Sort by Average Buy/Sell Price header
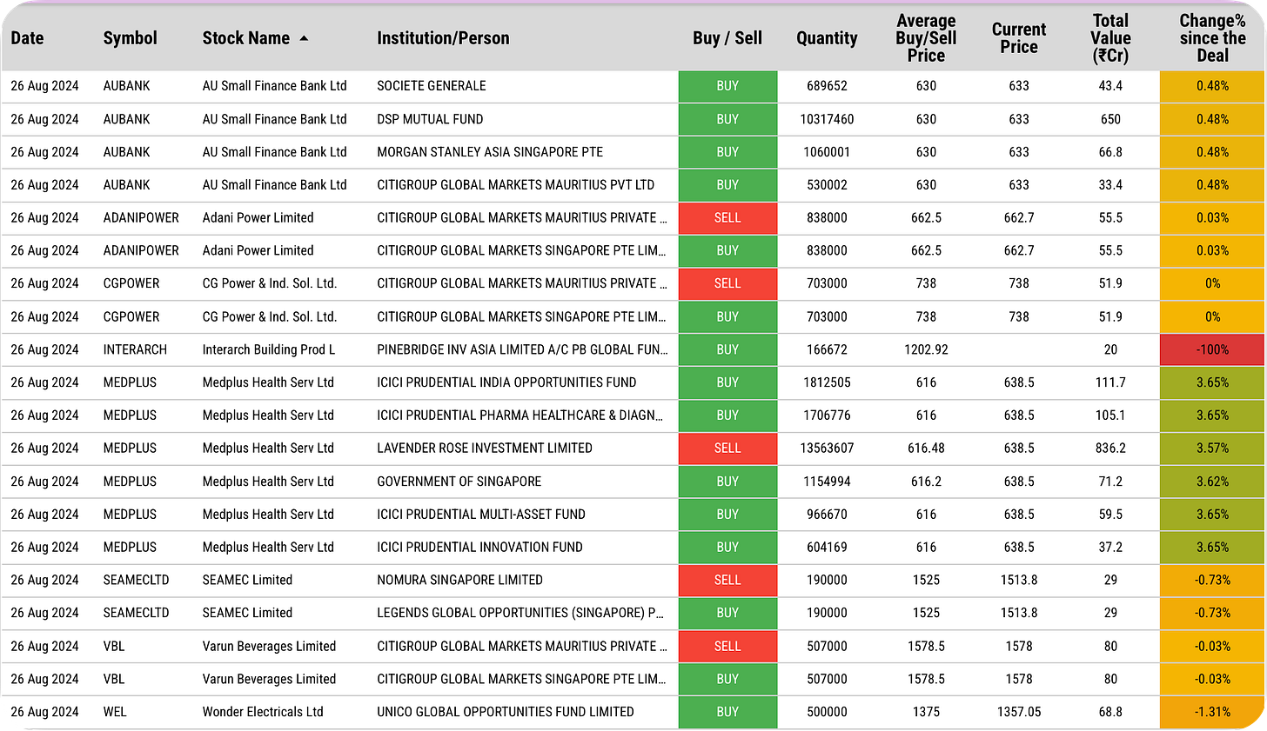 926,38
